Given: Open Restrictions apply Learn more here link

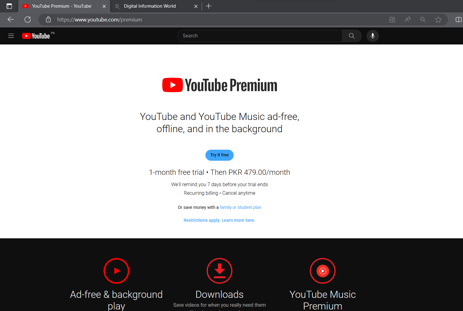Looking at the screenshot, I should (220, 220).
